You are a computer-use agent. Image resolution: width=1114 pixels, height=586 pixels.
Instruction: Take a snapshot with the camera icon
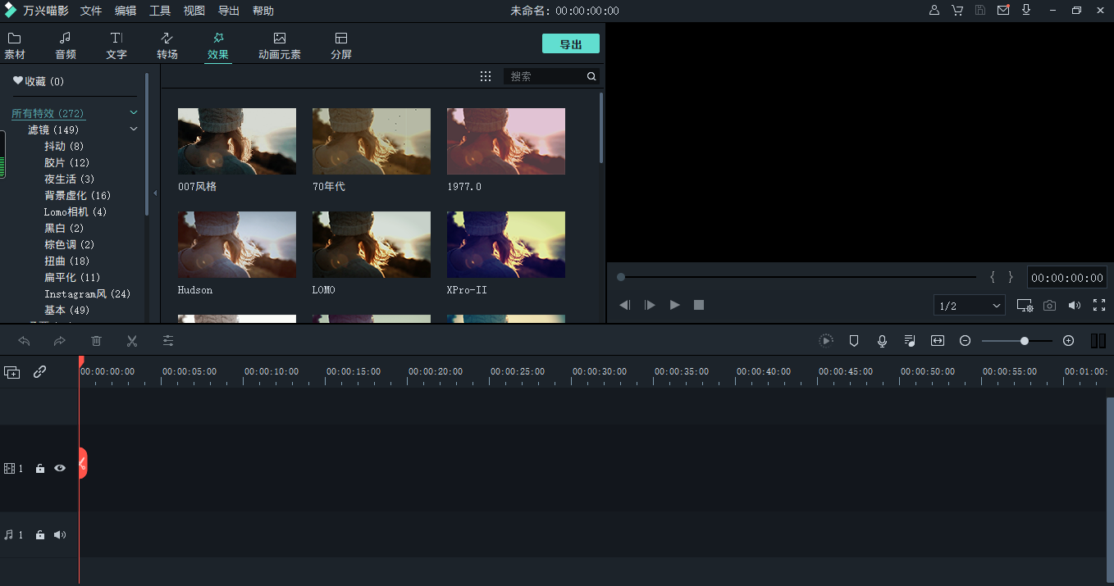pyautogui.click(x=1049, y=305)
